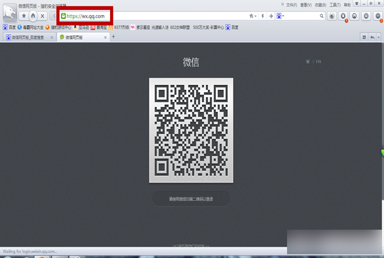384x258 pixels.
Task: Open the 工具(T) menu
Action: [x=335, y=5]
